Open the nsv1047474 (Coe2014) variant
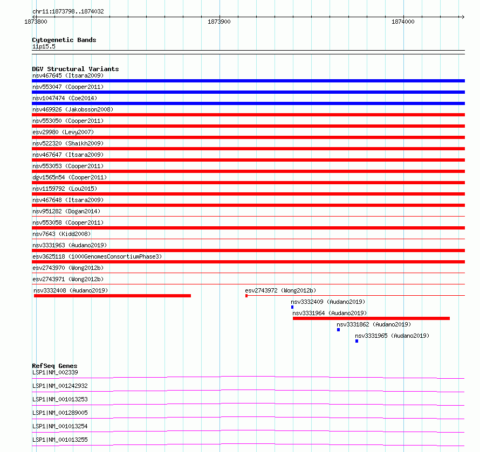This screenshot has width=480, height=452. click(x=65, y=98)
